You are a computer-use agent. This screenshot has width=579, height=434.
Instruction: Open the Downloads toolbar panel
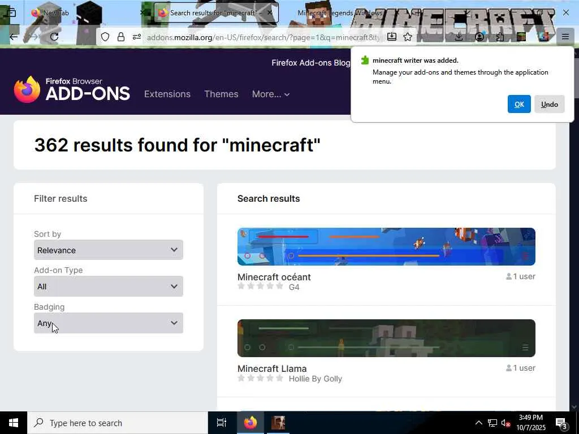459,37
